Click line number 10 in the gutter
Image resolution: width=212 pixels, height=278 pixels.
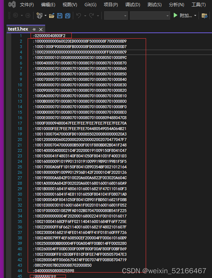(20, 85)
